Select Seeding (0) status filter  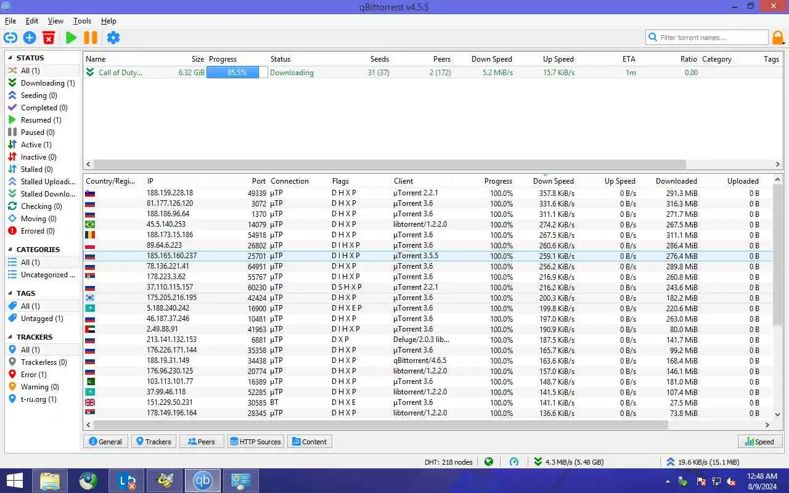(43, 96)
